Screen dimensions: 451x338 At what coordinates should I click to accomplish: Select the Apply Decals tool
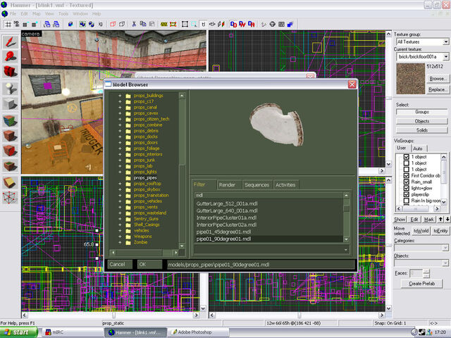(x=11, y=150)
